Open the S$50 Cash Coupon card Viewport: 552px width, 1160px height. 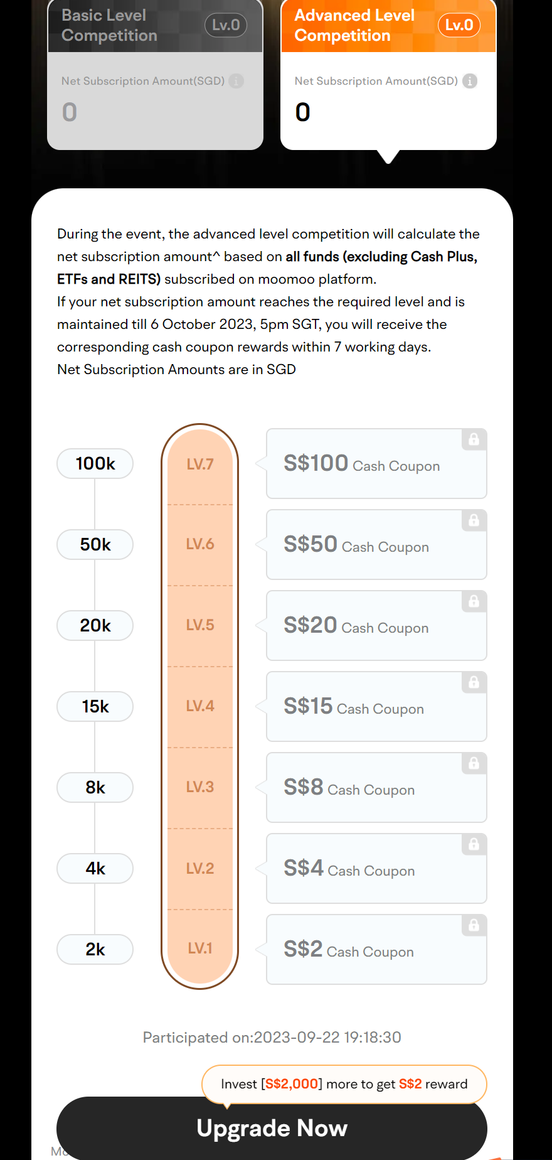click(376, 545)
